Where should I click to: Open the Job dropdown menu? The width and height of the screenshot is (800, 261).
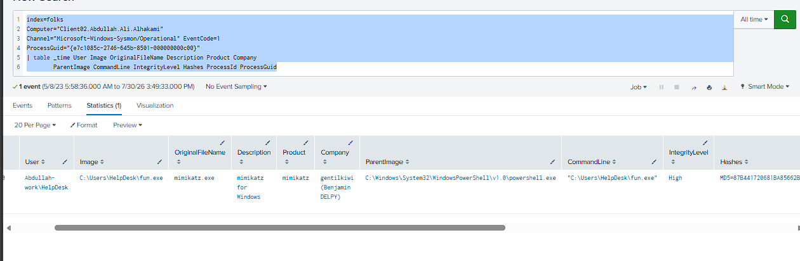point(638,87)
